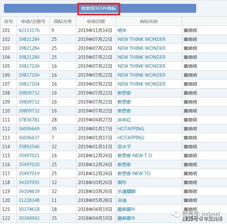Open application number 37836781 link
This screenshot has height=224, width=227.
tap(29, 120)
